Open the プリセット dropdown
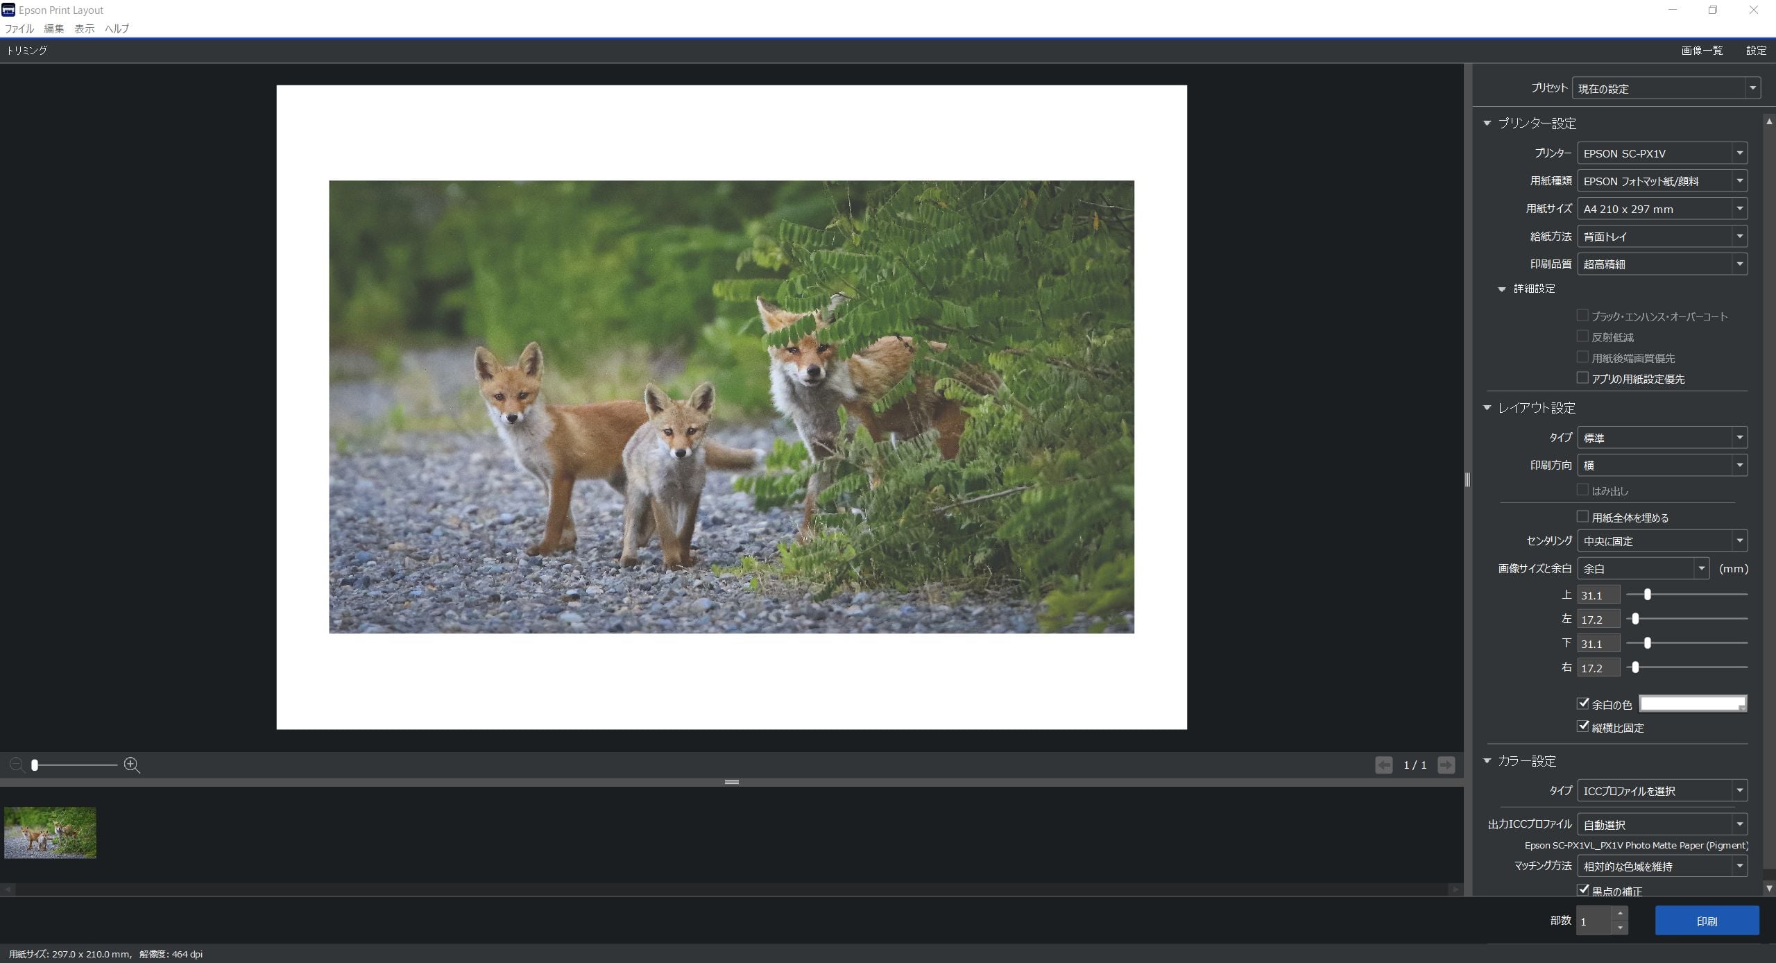 tap(1666, 88)
